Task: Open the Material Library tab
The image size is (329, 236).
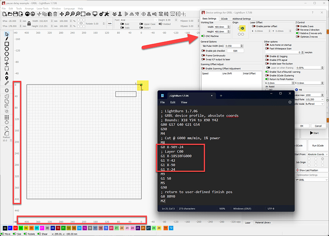Action: 263,222
